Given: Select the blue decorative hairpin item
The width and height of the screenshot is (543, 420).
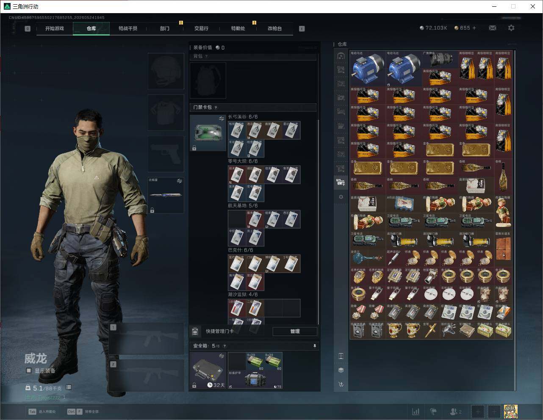Looking at the screenshot, I should (368, 258).
